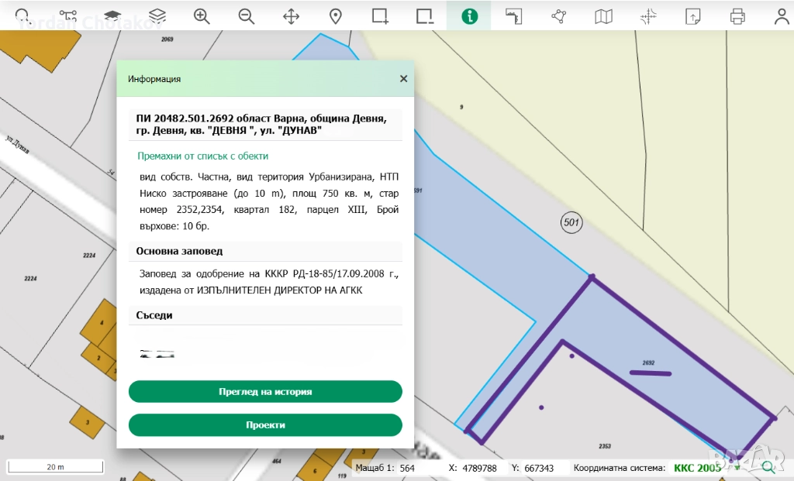Viewport: 794px width, 481px height.
Task: Select the polygon measure tool
Action: coord(558,15)
